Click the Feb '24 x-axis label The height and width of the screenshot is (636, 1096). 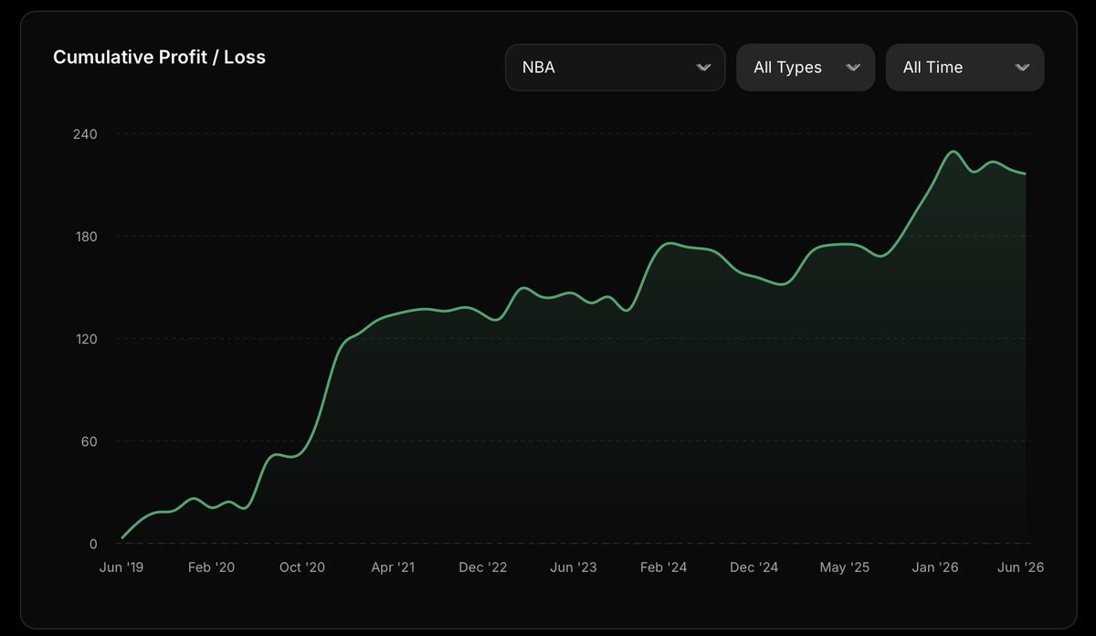pyautogui.click(x=664, y=567)
